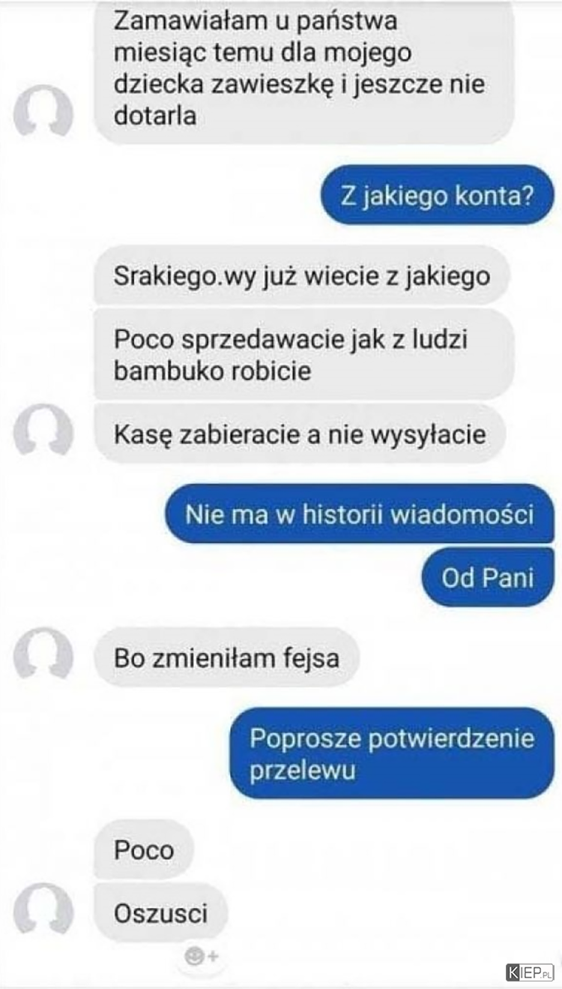Click the KIEP.PL watermark logo
Screen dimensions: 562x989
click(530, 972)
